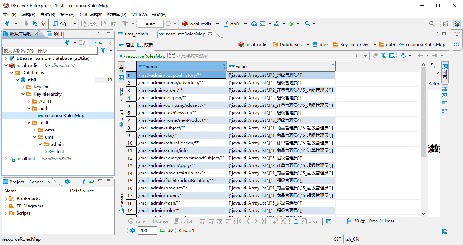Viewport: 463px width, 245px height.
Task: Expand the oms folder node
Action: [35, 130]
